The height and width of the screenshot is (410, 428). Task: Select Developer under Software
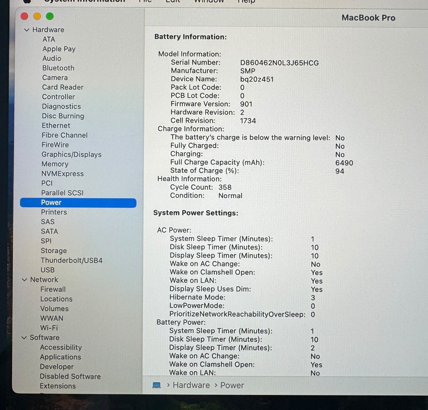57,367
